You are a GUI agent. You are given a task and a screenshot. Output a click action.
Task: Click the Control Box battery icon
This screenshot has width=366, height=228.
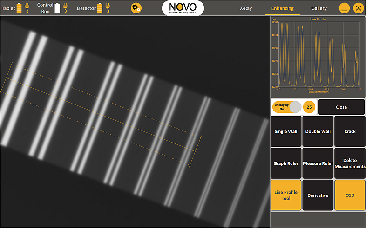pos(57,8)
